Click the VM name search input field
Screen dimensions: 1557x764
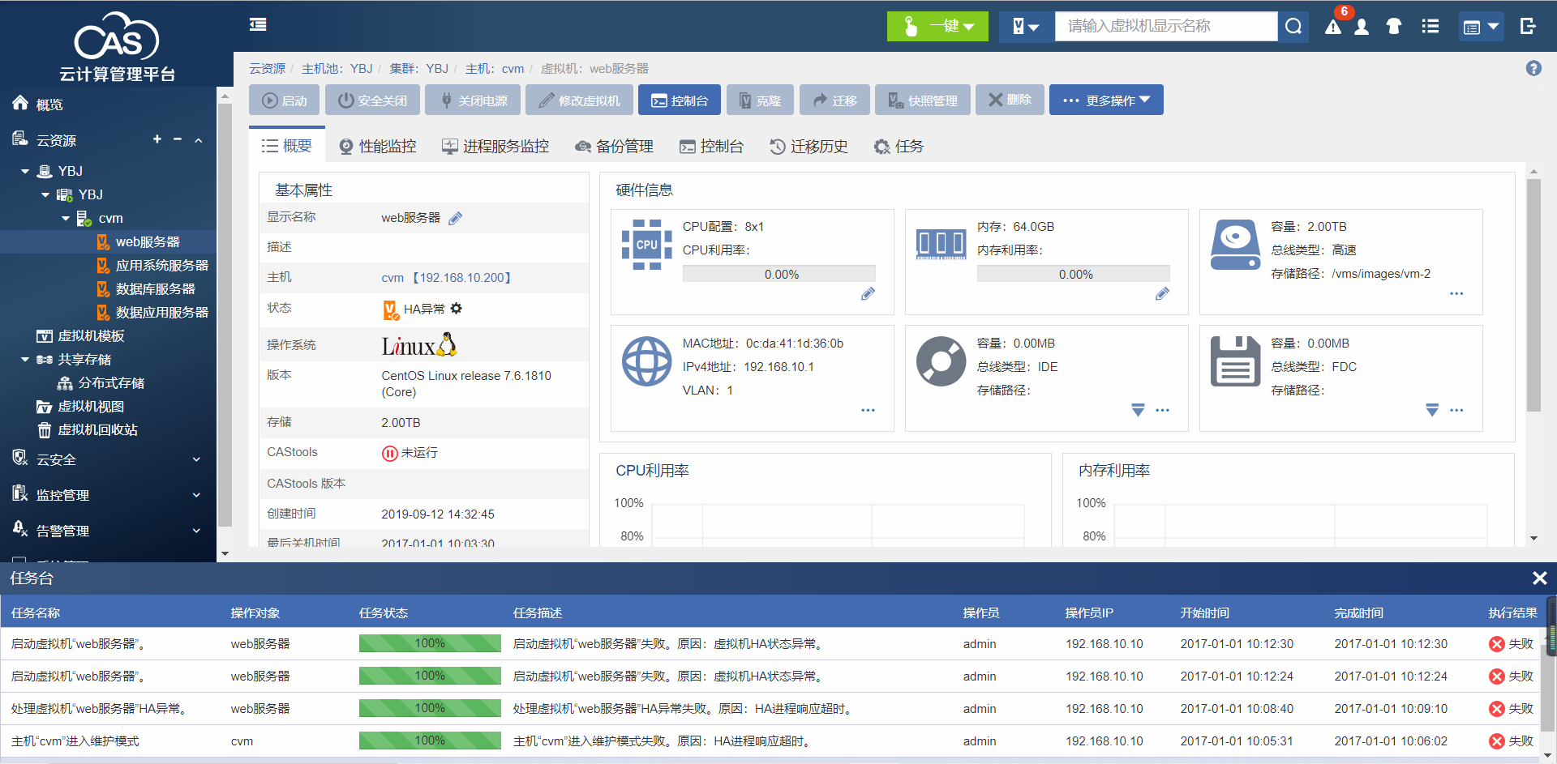pos(1165,27)
